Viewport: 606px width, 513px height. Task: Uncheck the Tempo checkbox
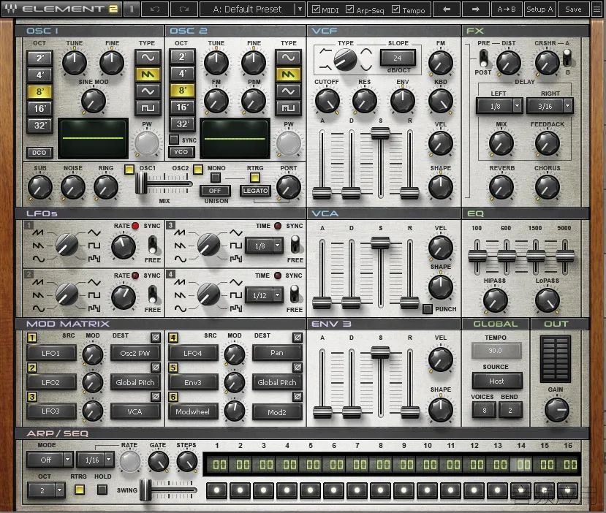(x=395, y=9)
